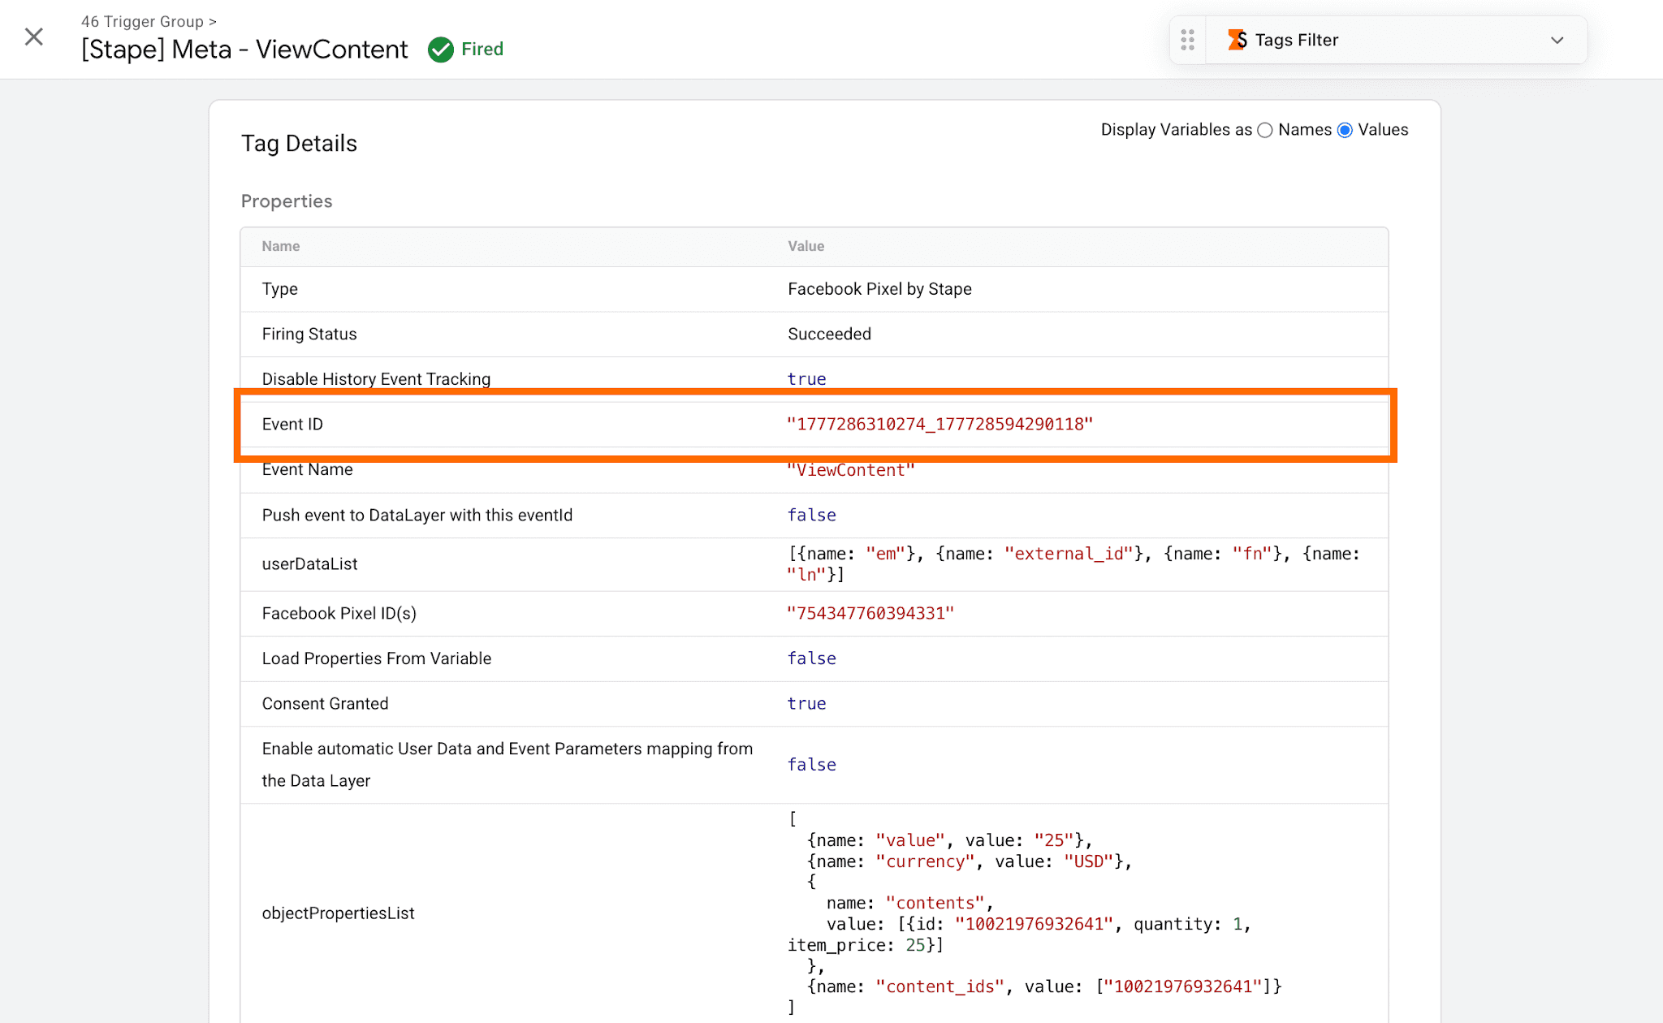The width and height of the screenshot is (1663, 1023).
Task: Click Push event to DataLayer label
Action: pos(417,515)
